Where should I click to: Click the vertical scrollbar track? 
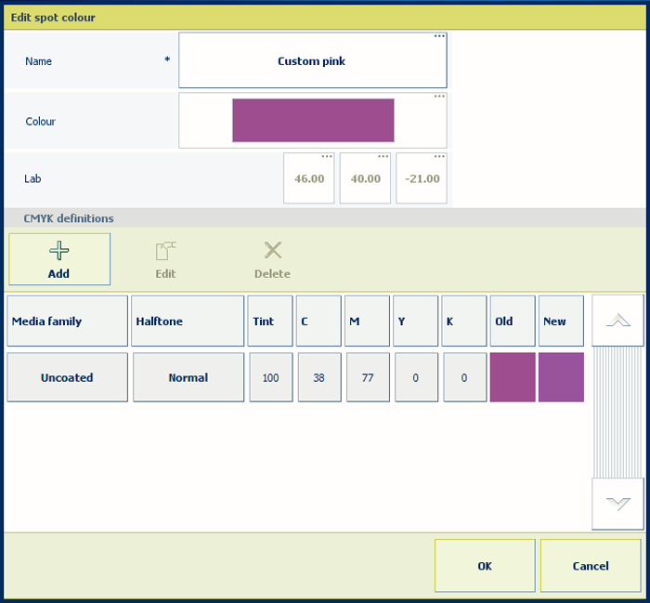coord(617,413)
